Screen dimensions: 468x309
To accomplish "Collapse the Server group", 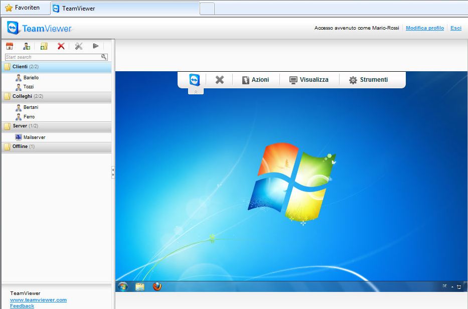I will 56,126.
